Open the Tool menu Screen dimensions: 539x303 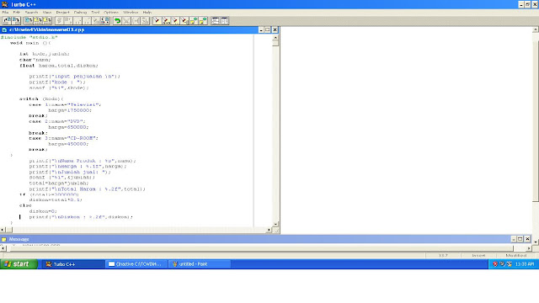(95, 13)
